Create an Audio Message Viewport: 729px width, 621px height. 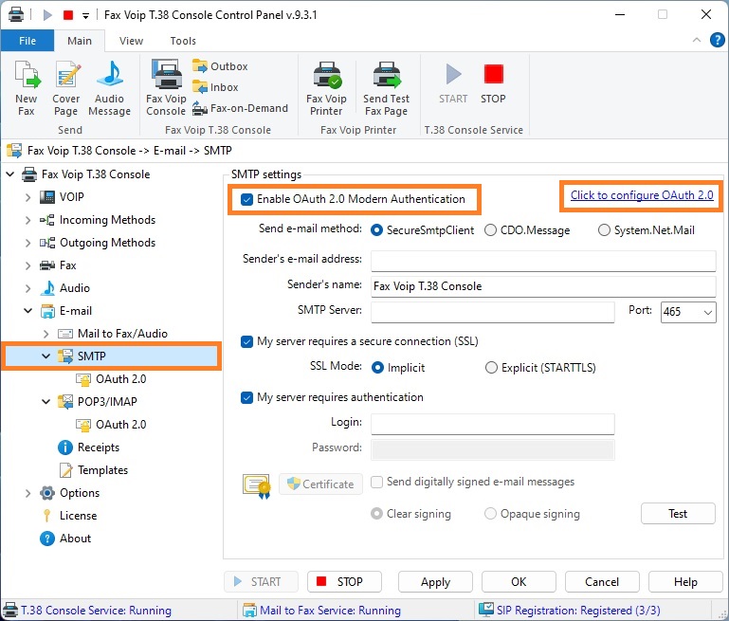point(109,88)
